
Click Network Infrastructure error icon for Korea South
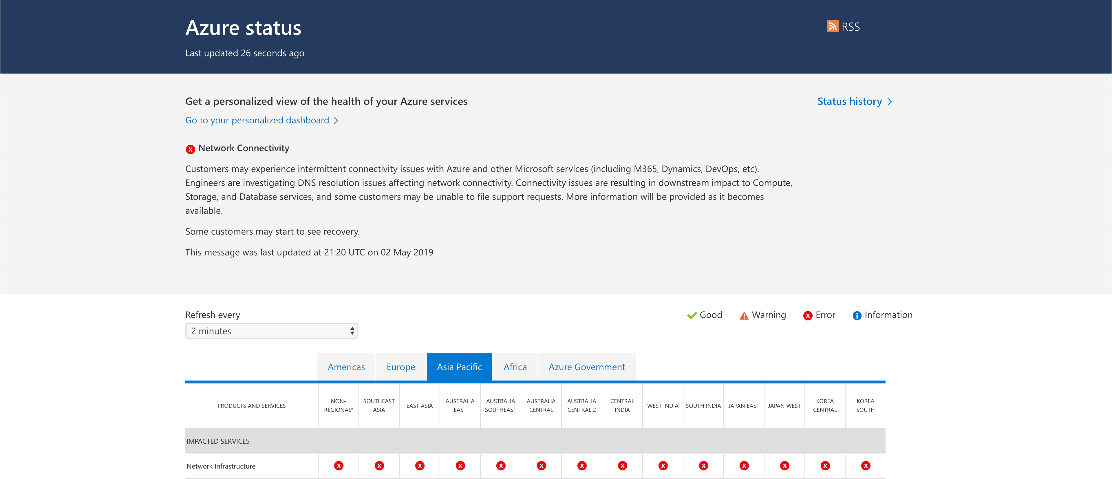(865, 466)
